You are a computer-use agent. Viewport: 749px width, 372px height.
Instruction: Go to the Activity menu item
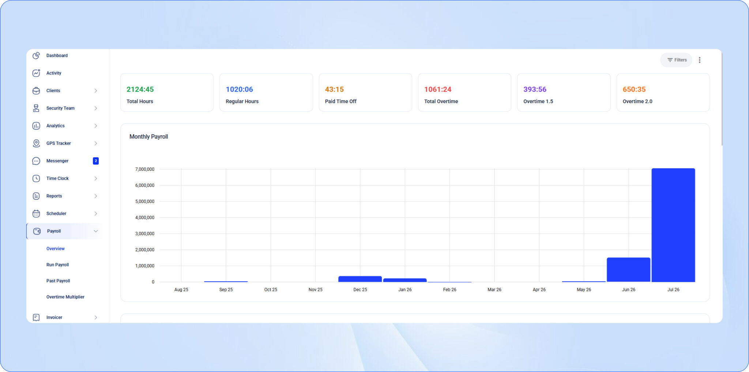[x=54, y=73]
